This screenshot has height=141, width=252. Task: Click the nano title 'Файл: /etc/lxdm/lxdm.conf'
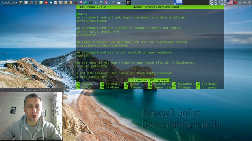pos(156,7)
